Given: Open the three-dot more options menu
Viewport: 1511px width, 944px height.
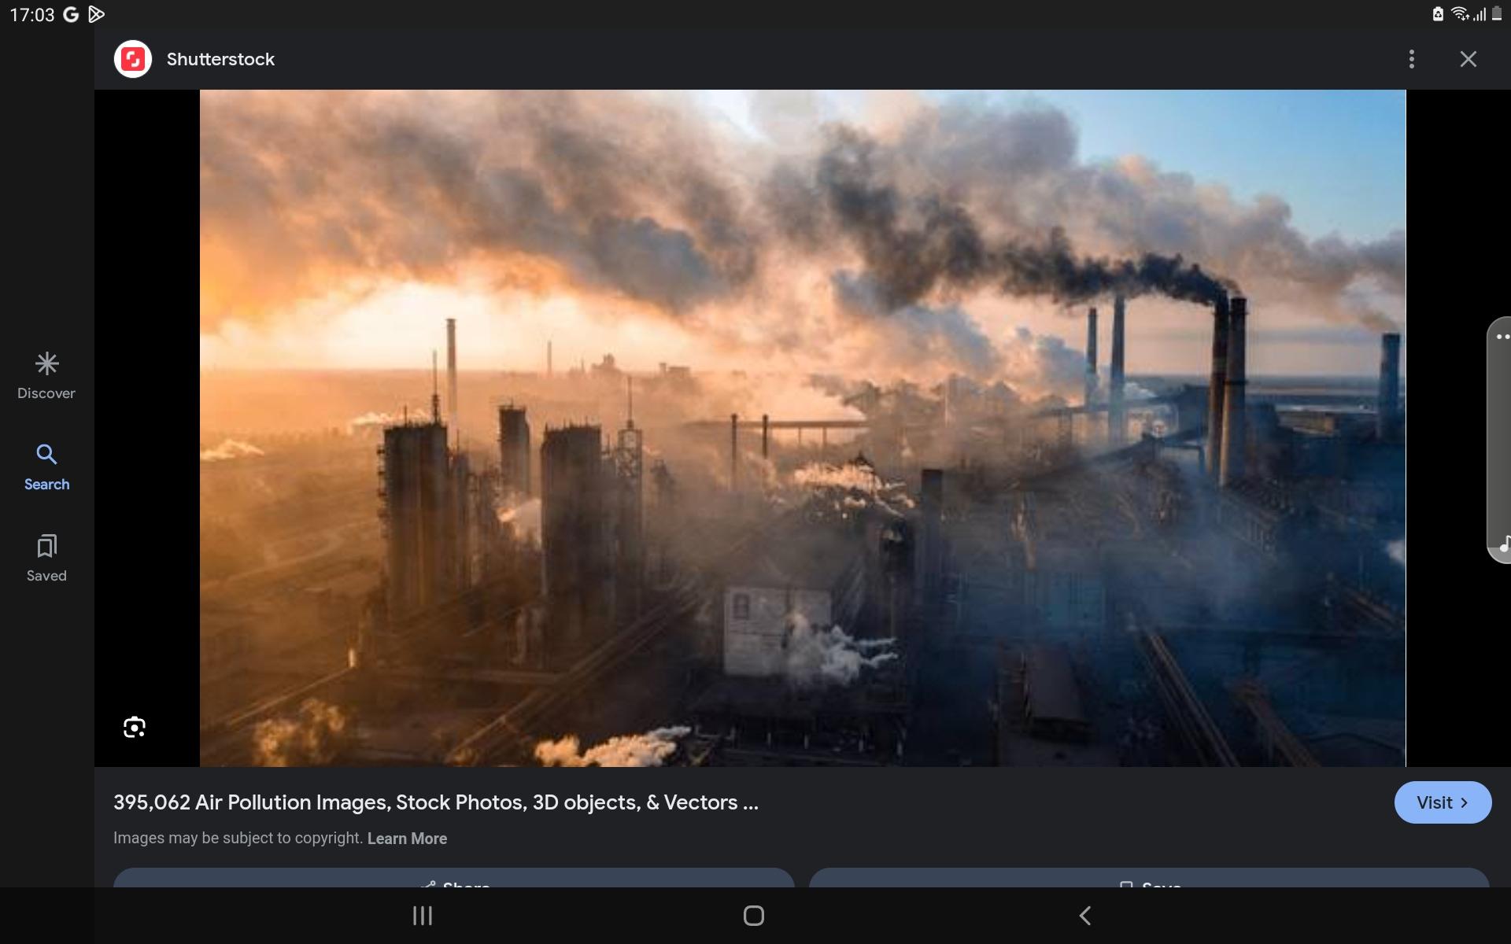Looking at the screenshot, I should coord(1411,59).
